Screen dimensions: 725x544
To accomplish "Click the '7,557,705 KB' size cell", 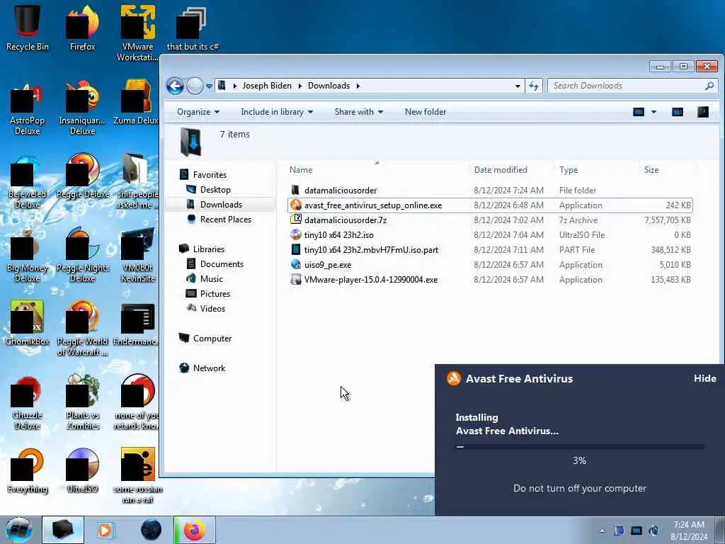I will 667,220.
